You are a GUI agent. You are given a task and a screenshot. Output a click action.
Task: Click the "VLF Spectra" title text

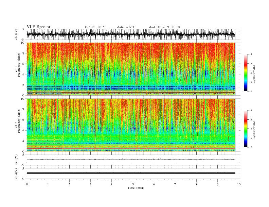(x=38, y=27)
